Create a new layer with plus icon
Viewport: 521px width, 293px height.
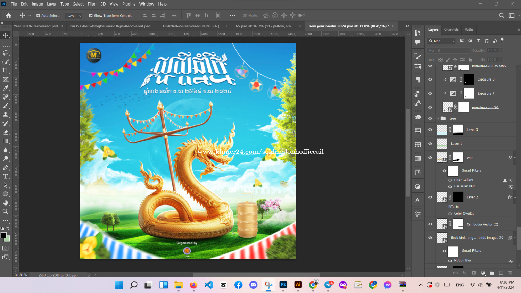(501, 273)
